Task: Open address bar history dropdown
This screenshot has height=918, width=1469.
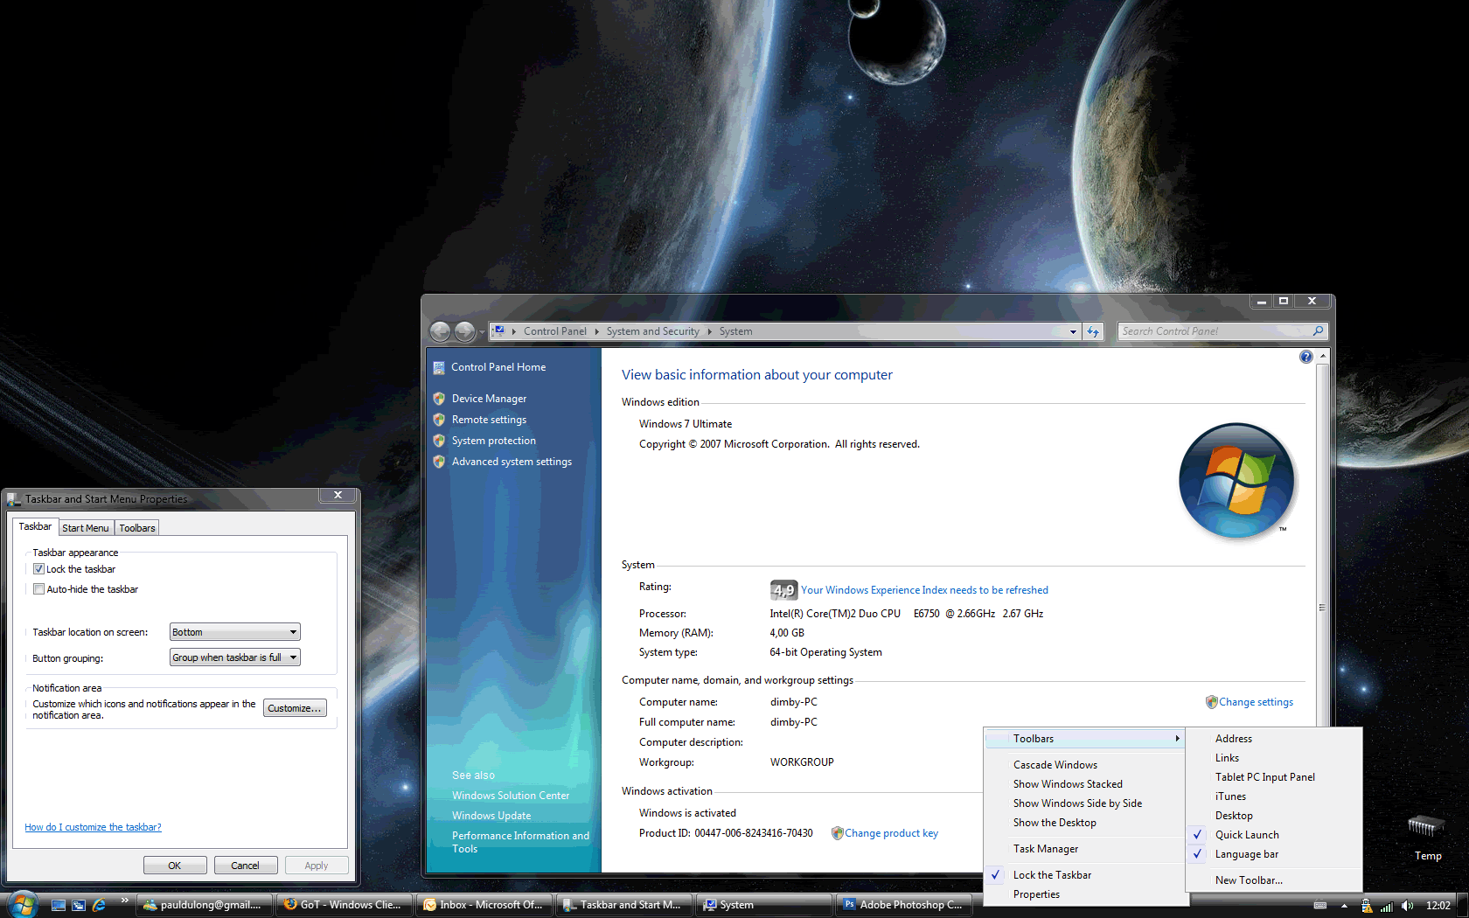Action: click(1073, 331)
